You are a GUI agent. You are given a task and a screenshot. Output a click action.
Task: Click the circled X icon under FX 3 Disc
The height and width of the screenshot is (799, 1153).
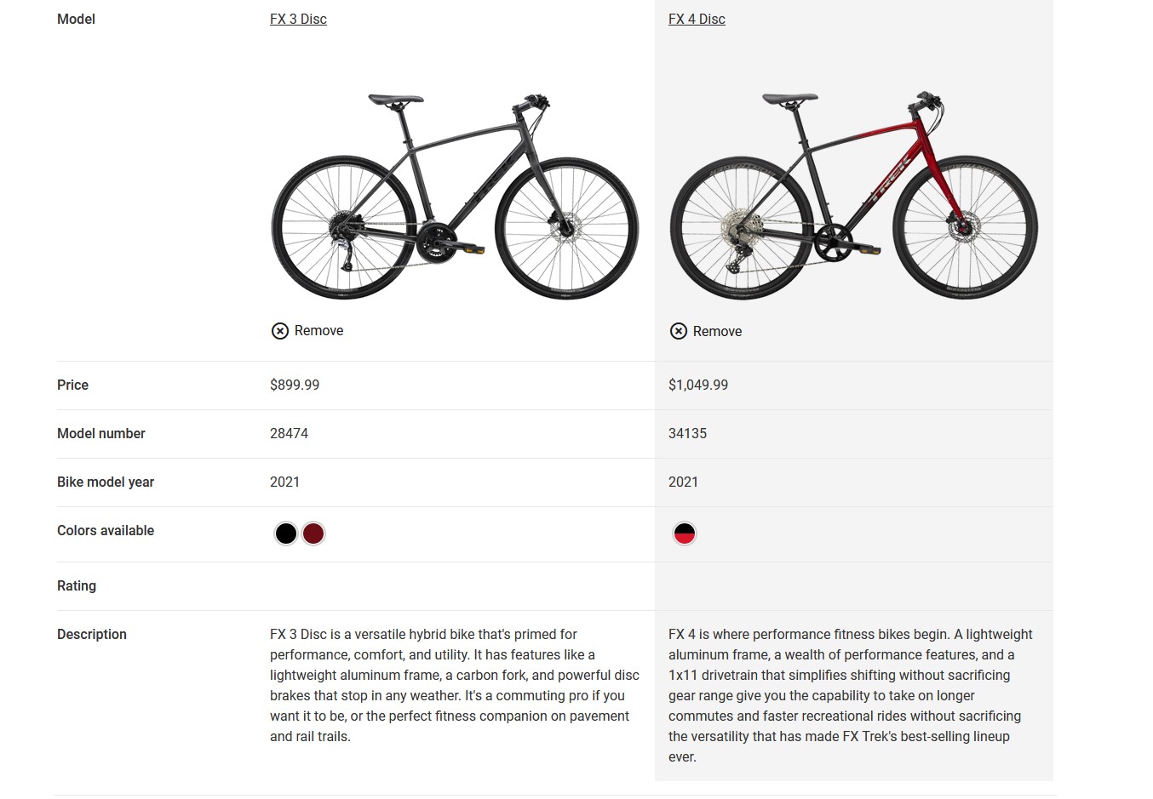[x=280, y=331]
